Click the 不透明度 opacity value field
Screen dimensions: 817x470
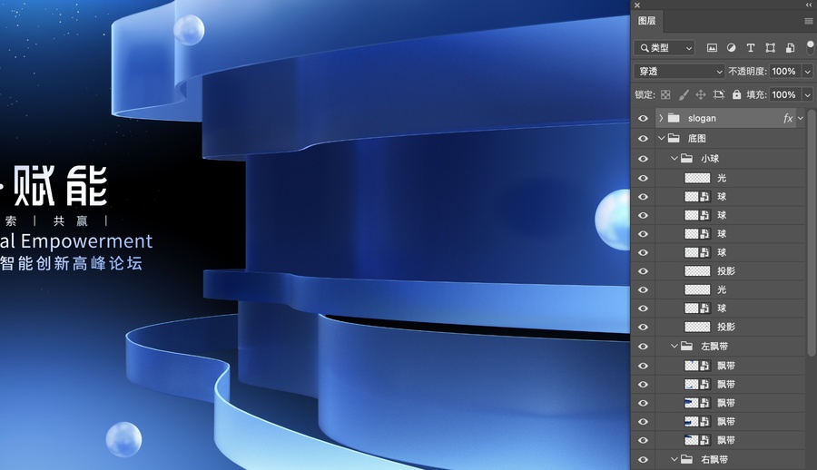click(786, 72)
